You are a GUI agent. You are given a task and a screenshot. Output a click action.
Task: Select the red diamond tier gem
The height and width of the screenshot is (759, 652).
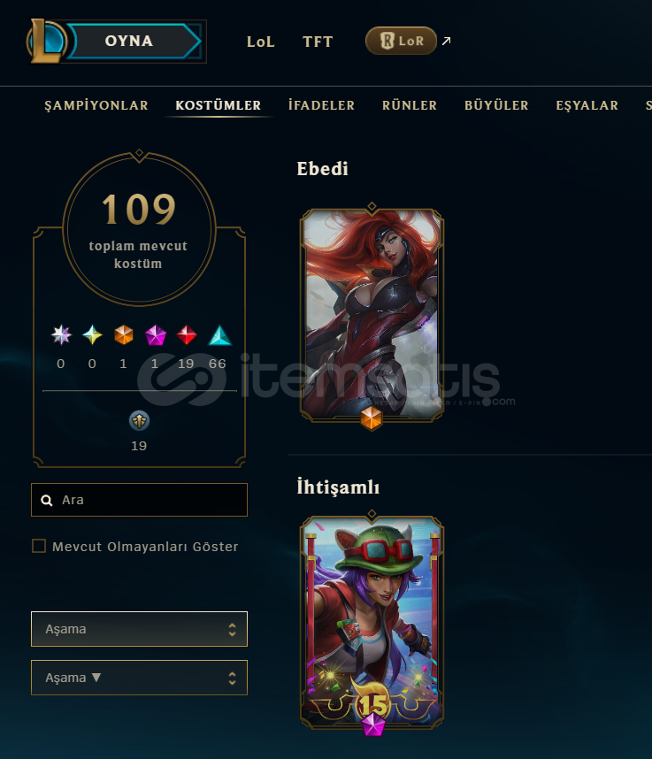coord(187,334)
